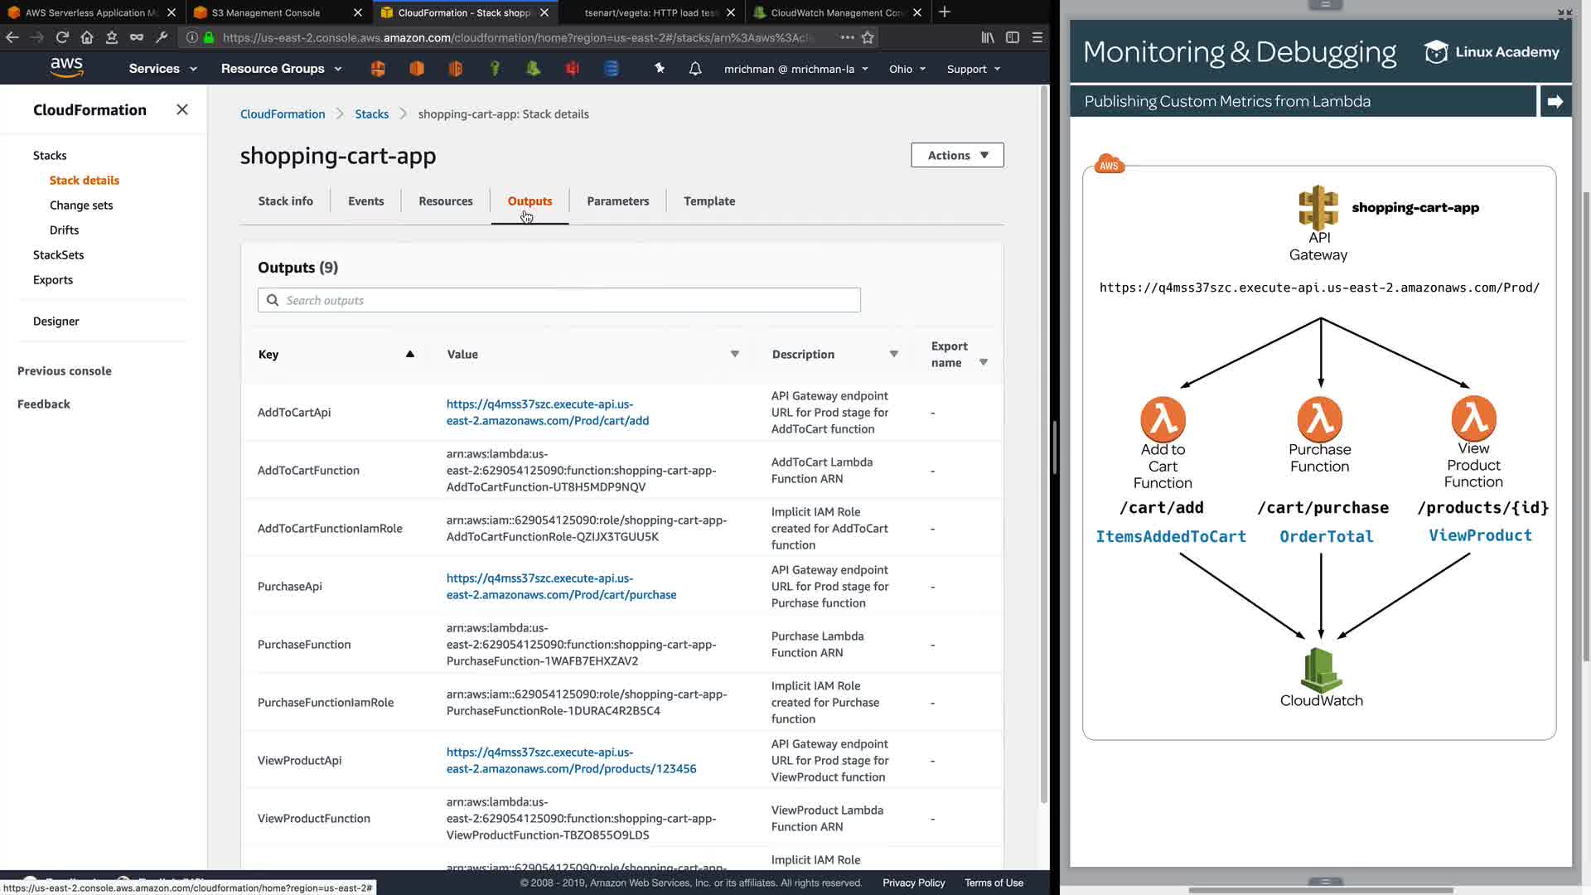Open the notifications bell icon
This screenshot has height=895, width=1591.
(x=695, y=69)
